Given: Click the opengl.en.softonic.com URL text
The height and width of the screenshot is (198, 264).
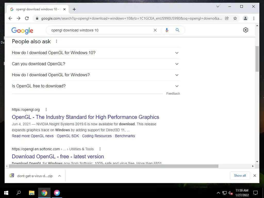Looking at the screenshot, I should [x=36, y=149].
